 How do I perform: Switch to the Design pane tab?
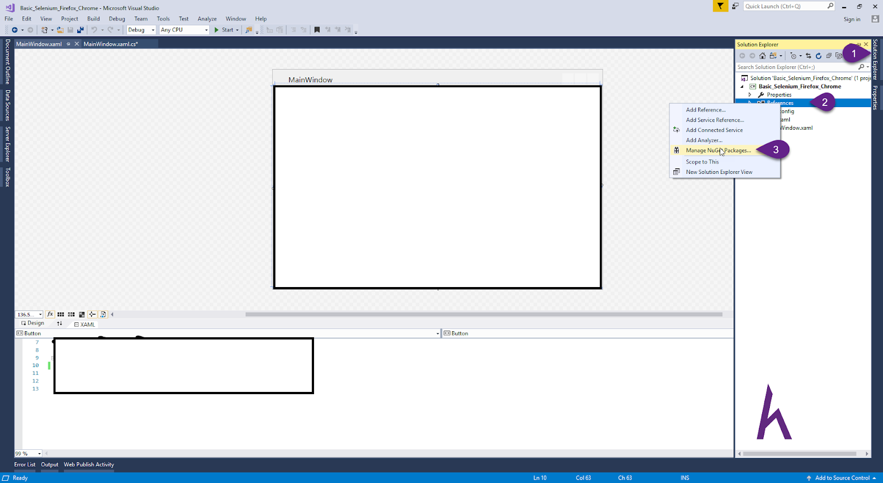pos(33,323)
